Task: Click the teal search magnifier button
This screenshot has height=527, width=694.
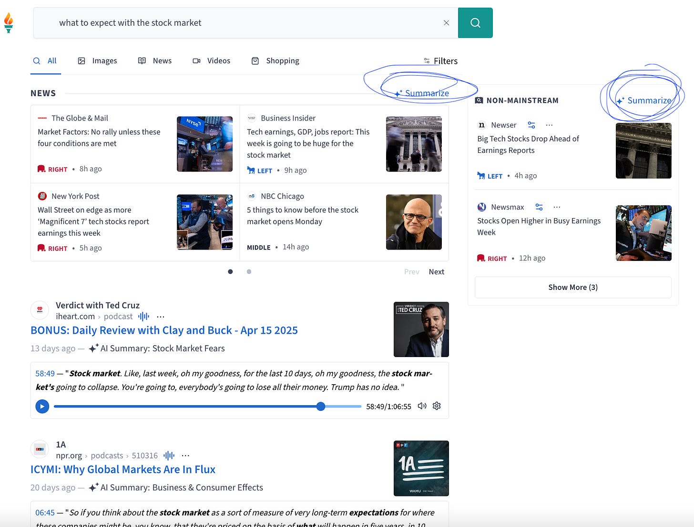Action: (475, 23)
